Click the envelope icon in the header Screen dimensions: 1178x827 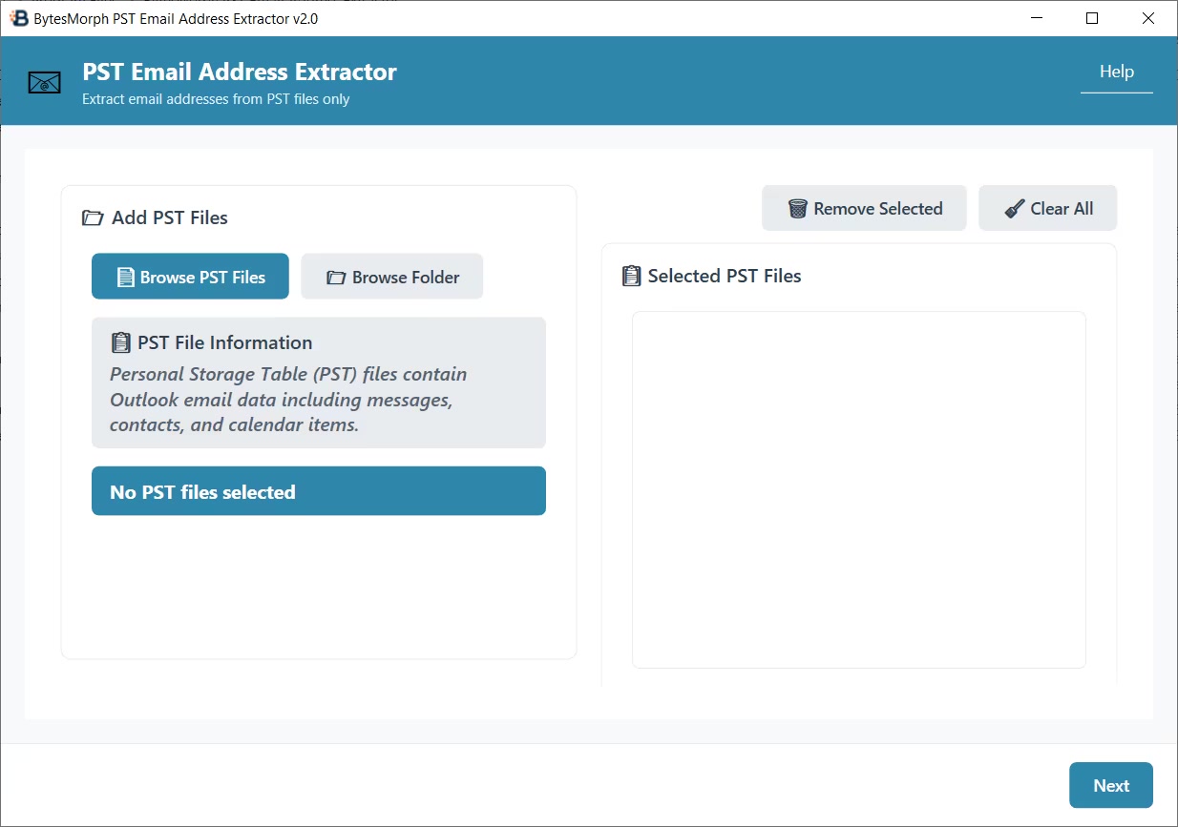(44, 84)
